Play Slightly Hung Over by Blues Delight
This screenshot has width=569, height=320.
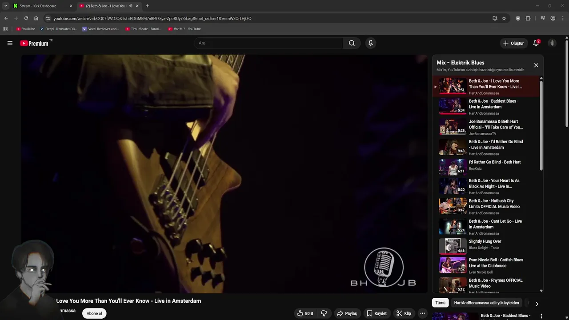coord(453,246)
